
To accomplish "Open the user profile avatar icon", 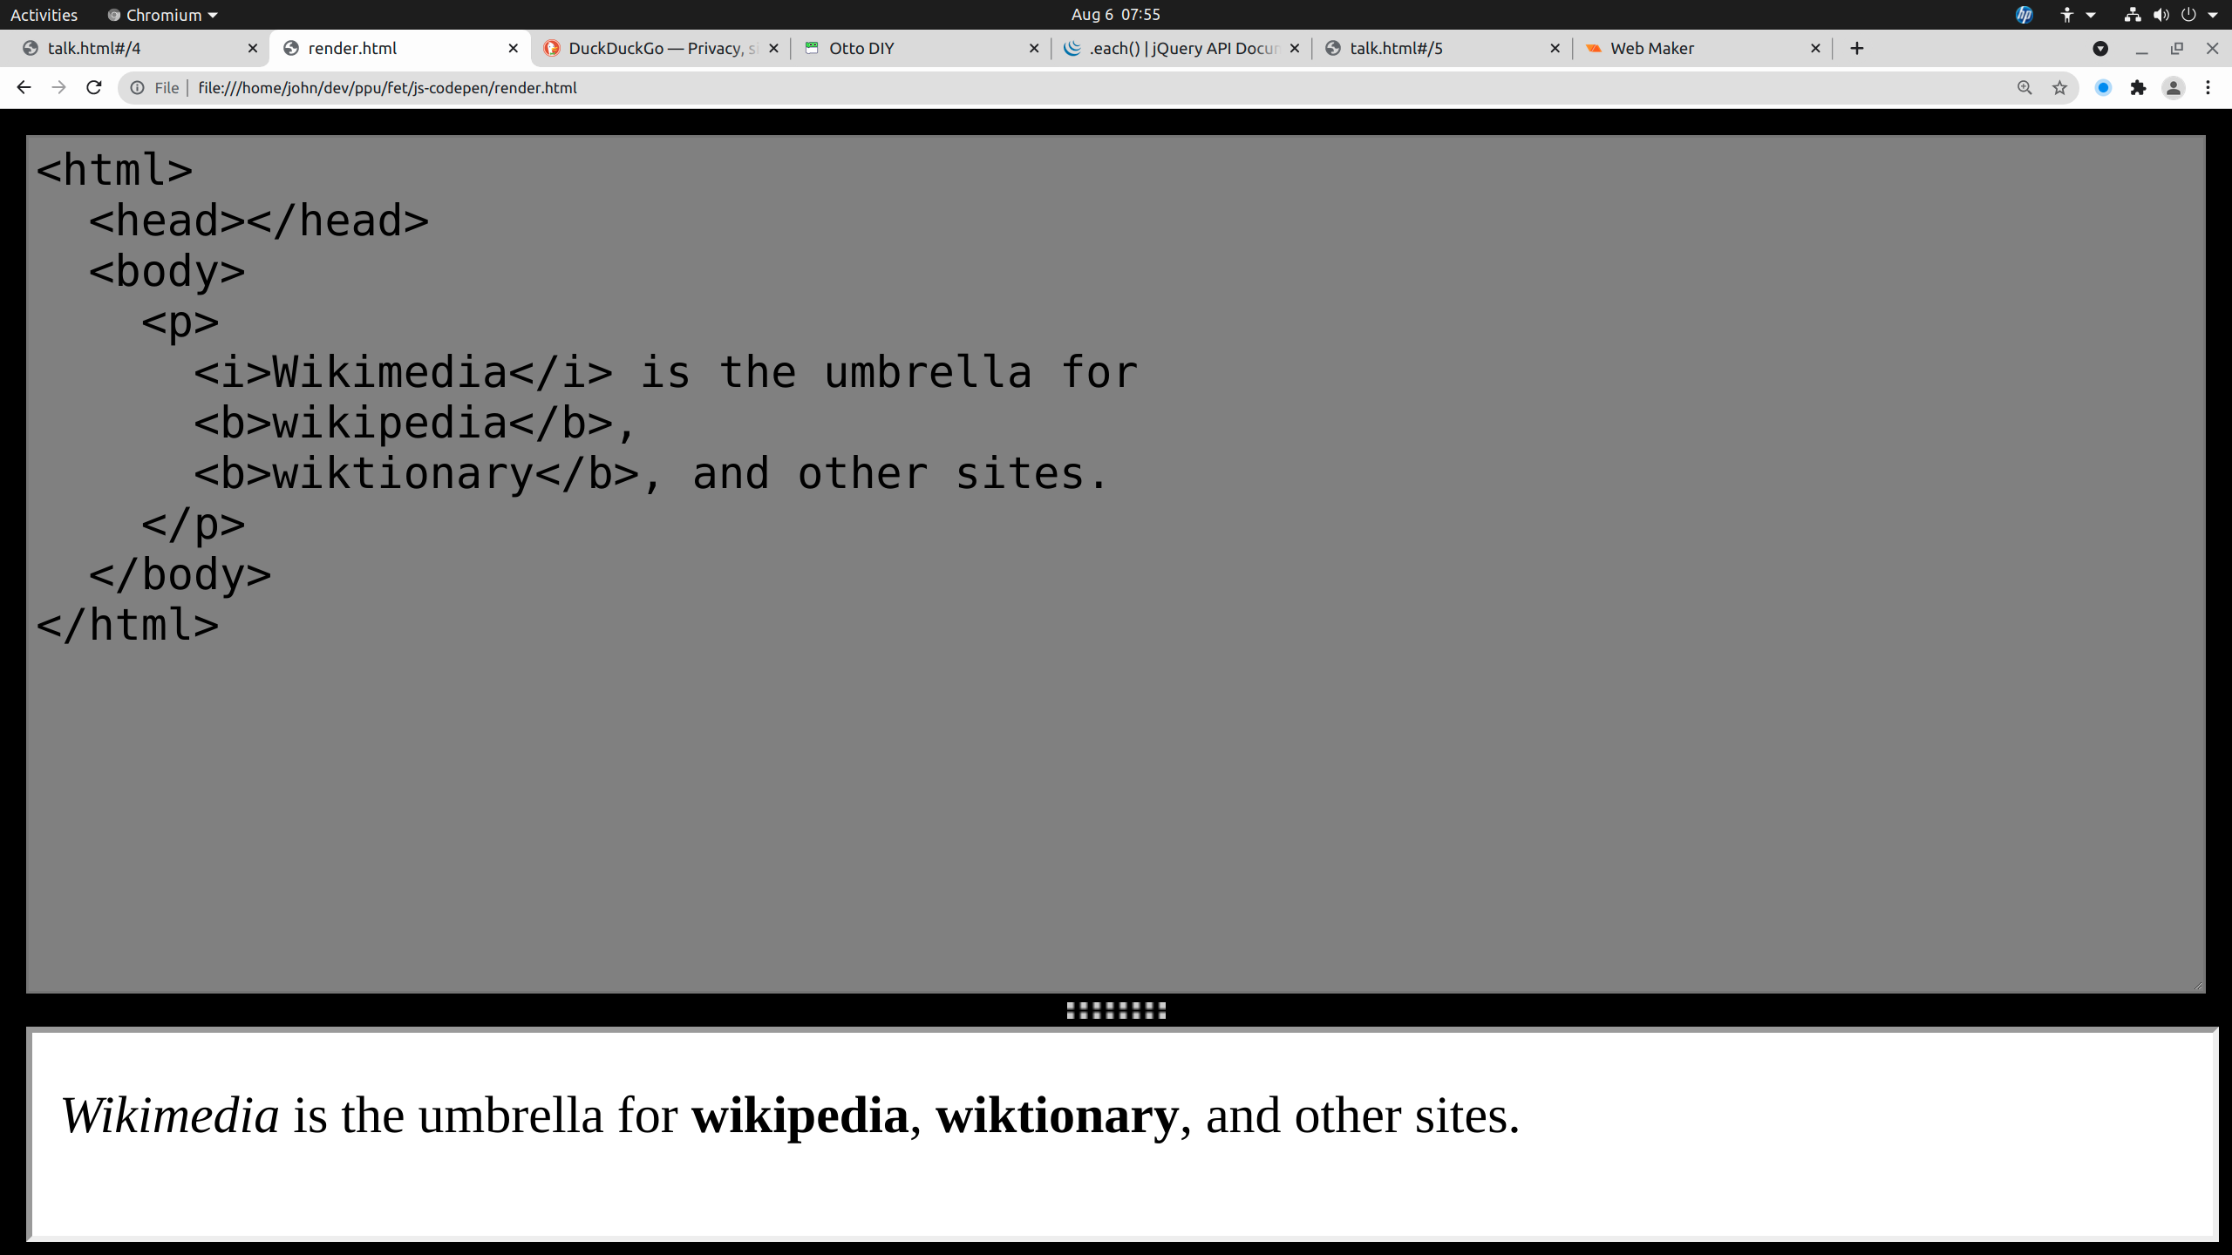I will point(2174,87).
